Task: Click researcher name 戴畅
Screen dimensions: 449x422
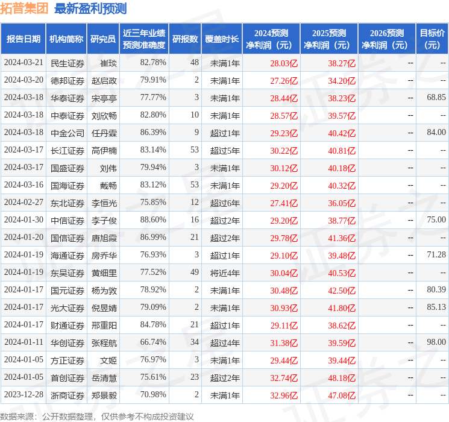Action: click(108, 185)
